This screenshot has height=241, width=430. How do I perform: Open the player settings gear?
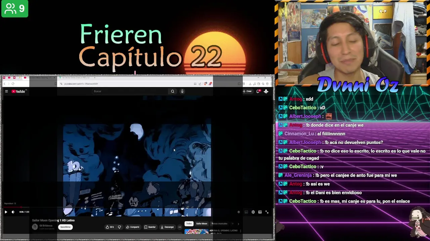[x=253, y=212]
